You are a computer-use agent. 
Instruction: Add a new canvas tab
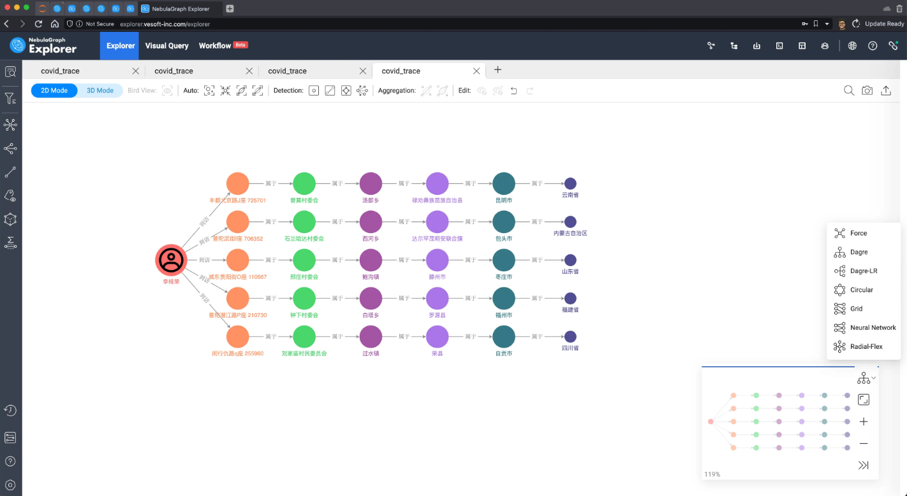pyautogui.click(x=498, y=70)
